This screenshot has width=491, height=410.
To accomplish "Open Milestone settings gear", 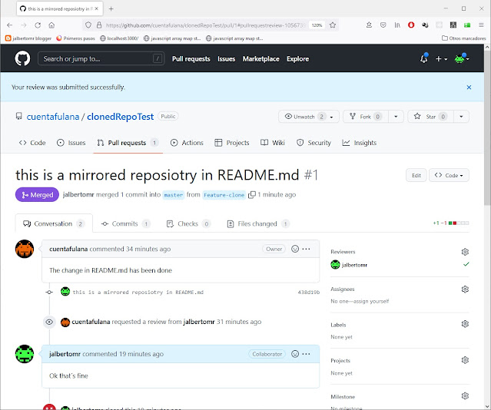I will tap(465, 396).
